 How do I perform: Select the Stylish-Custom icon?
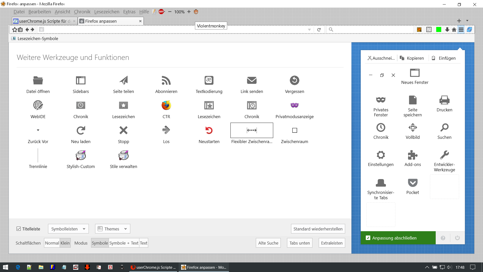pos(81,155)
